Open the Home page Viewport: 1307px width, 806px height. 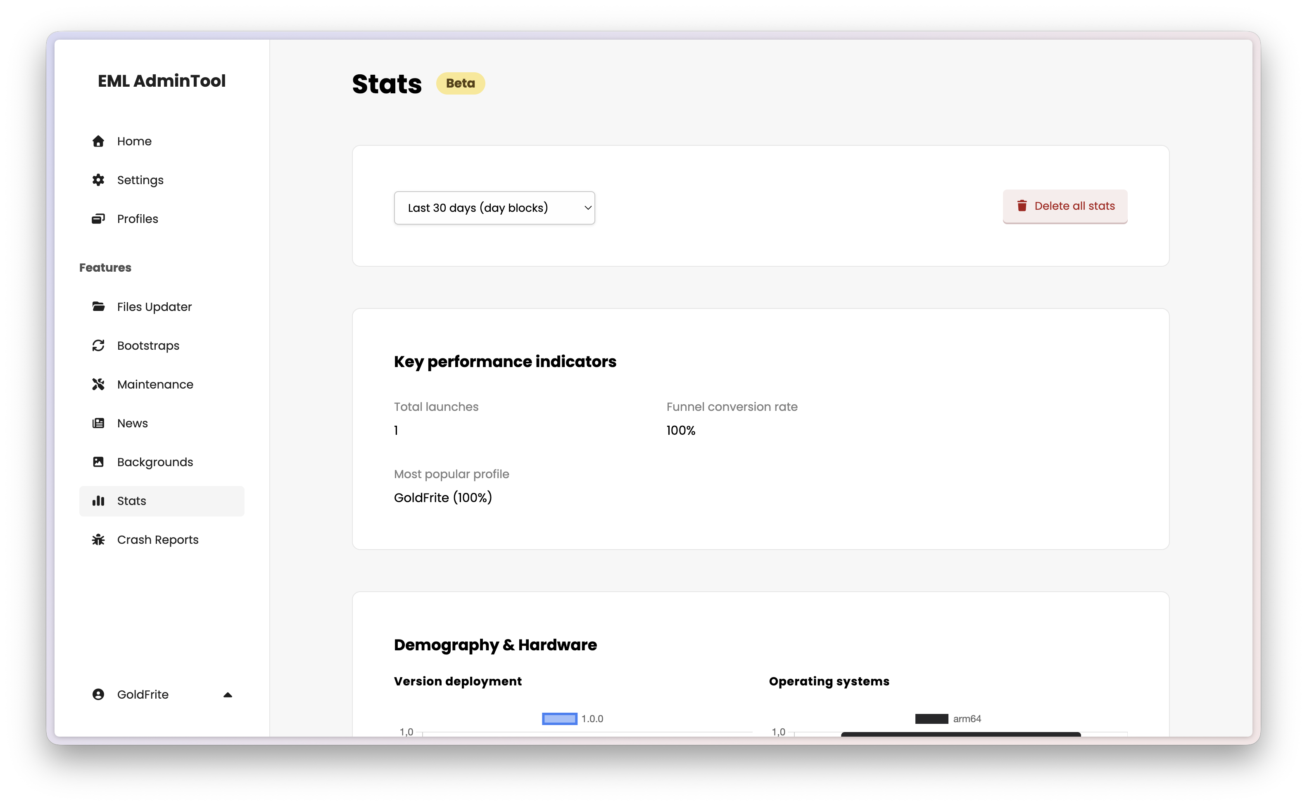click(162, 141)
